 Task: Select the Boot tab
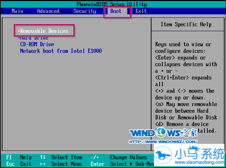(116, 11)
